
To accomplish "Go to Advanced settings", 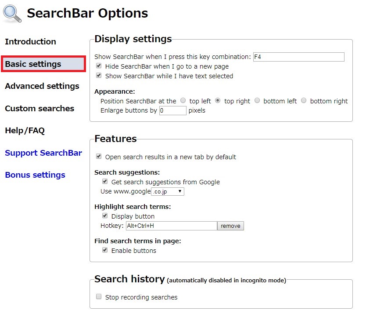I will point(42,86).
